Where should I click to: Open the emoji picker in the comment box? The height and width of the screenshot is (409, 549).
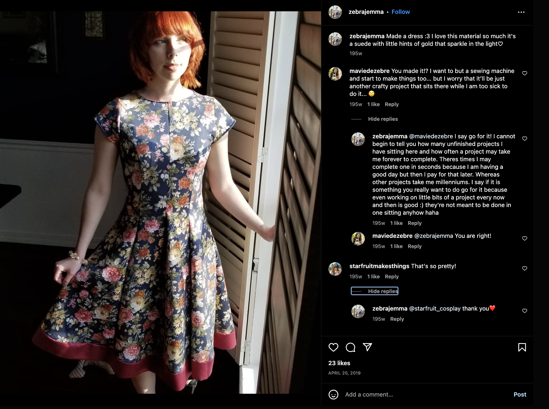[x=333, y=395]
